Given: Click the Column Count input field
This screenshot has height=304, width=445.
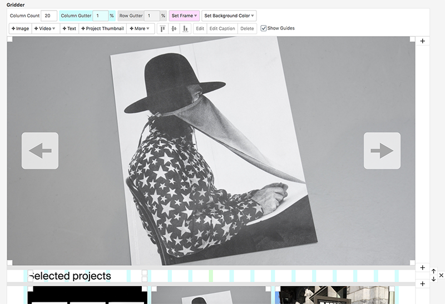Looking at the screenshot, I should 49,16.
